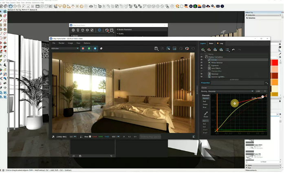284x173 pixels.
Task: Toggle visibility of Display Correction layer
Action: point(201,57)
